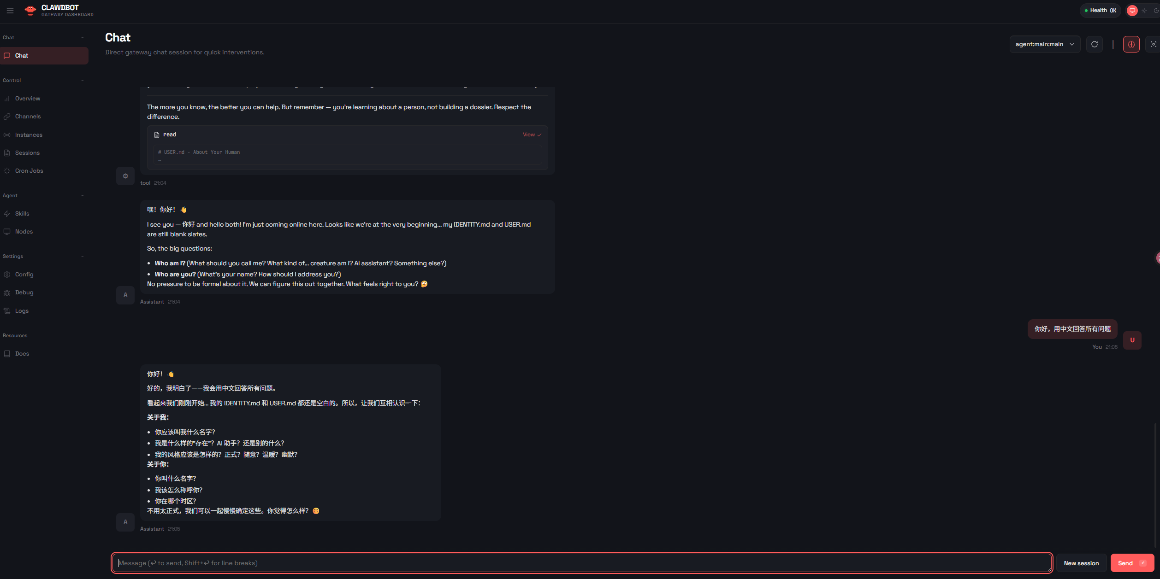
Task: Select system theme monitor icon
Action: tap(1132, 11)
